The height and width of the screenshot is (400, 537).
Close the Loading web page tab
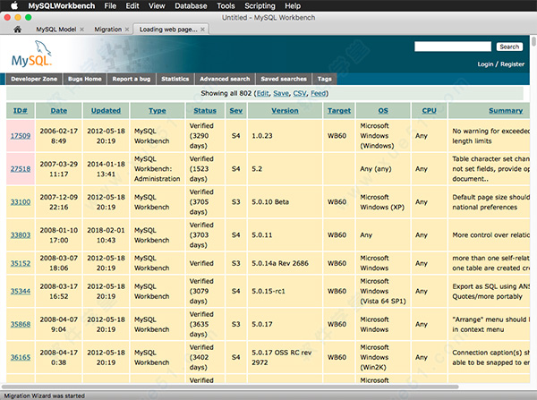coord(203,30)
